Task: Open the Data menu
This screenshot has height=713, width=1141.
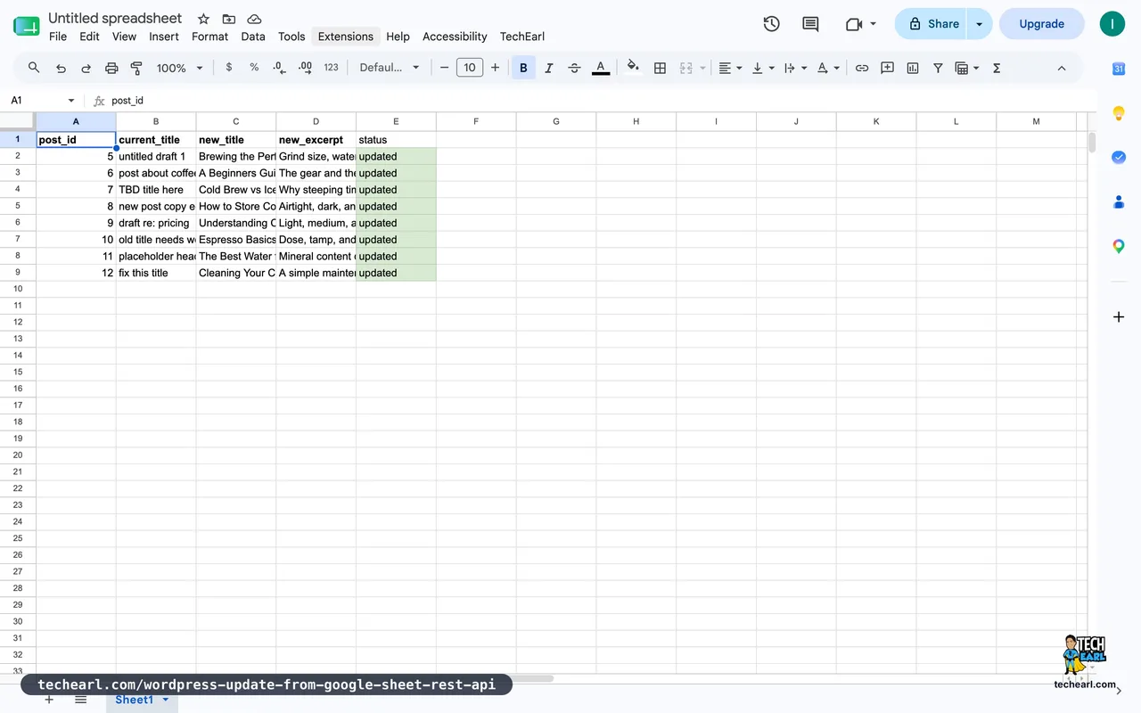Action: pyautogui.click(x=253, y=37)
